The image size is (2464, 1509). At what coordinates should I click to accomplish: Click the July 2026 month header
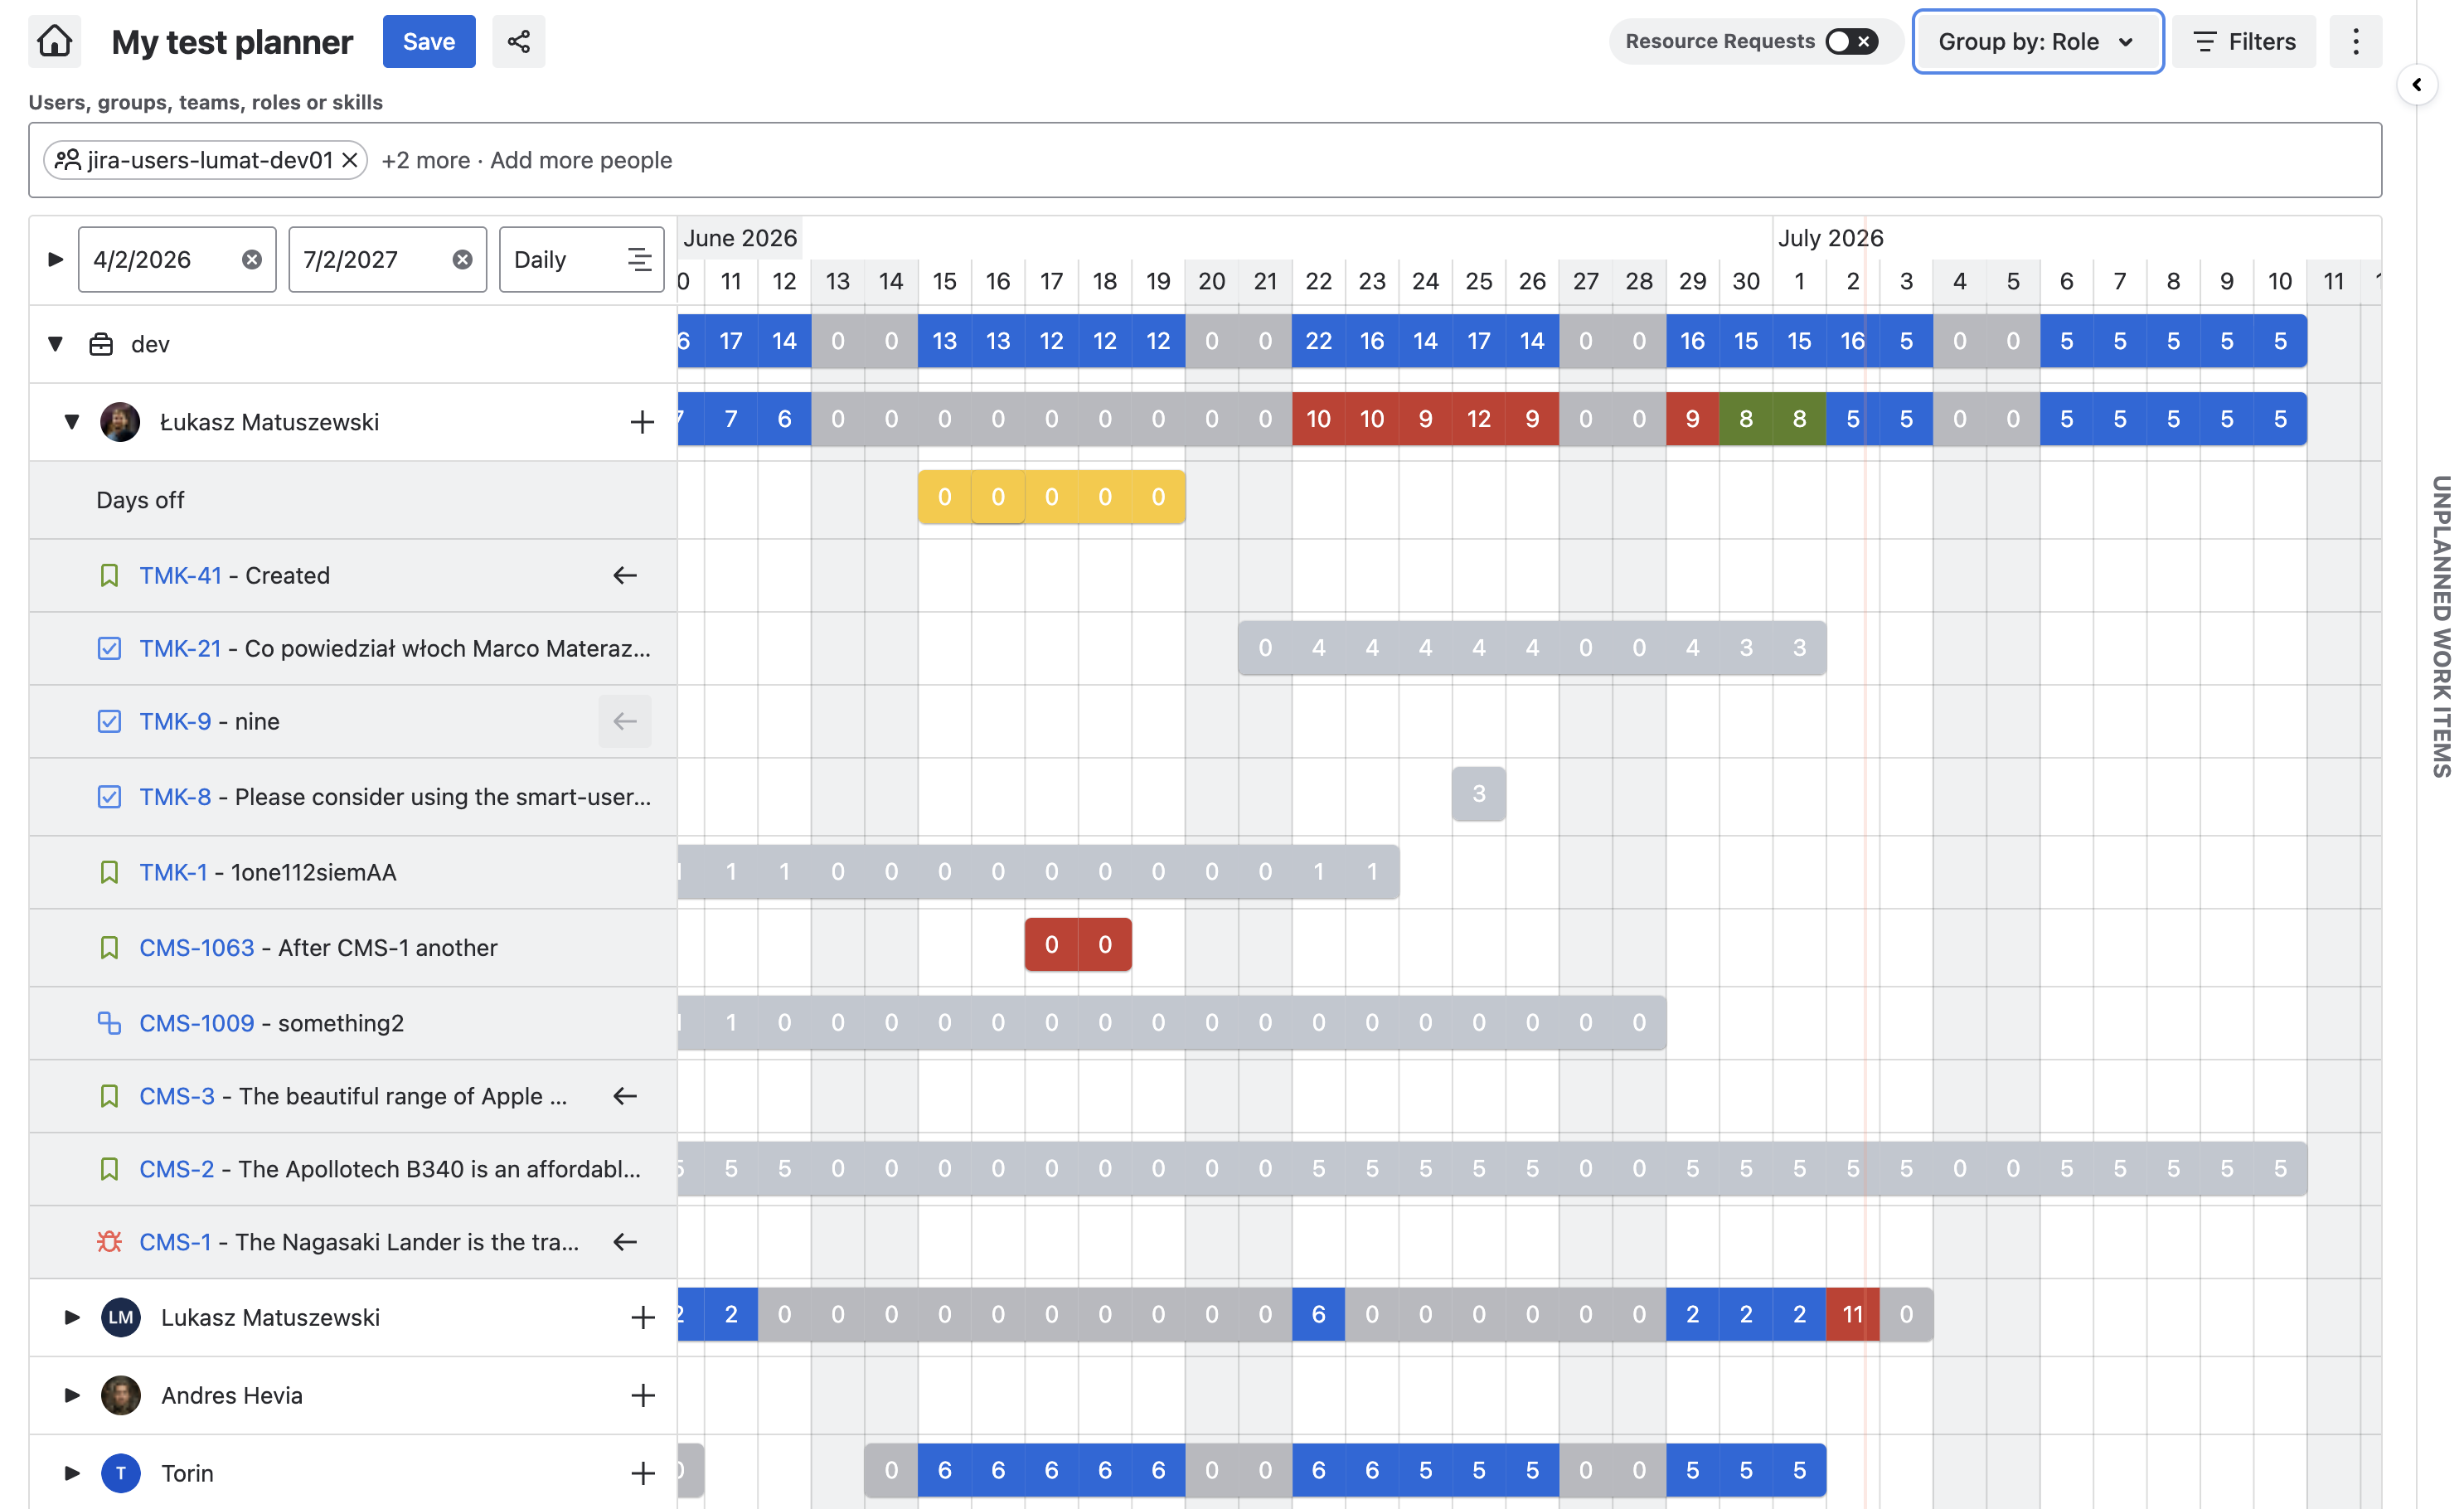[x=1830, y=238]
